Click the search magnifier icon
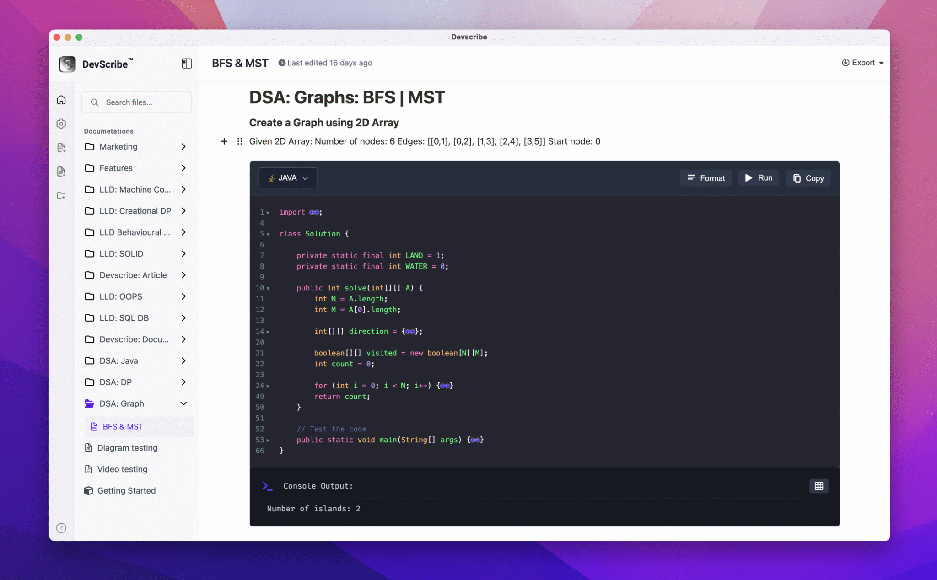Viewport: 937px width, 580px height. (95, 102)
